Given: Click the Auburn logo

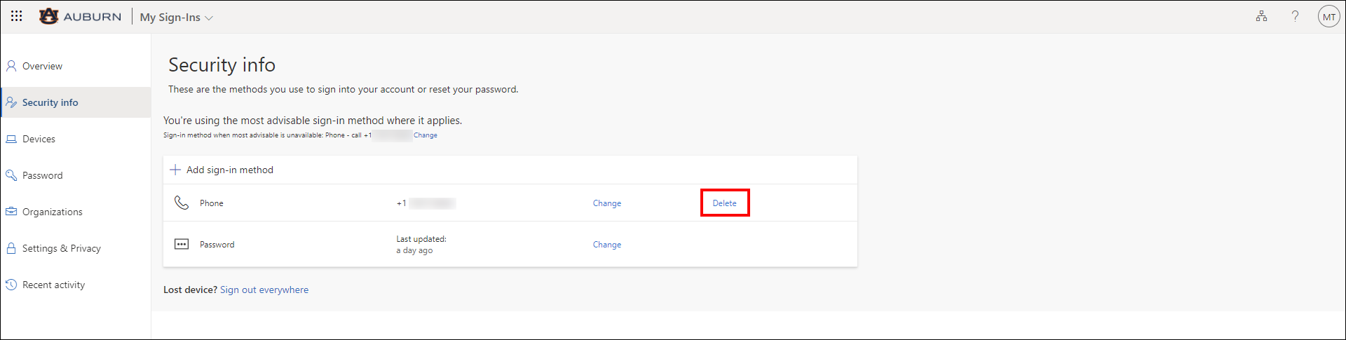Looking at the screenshot, I should click(80, 16).
